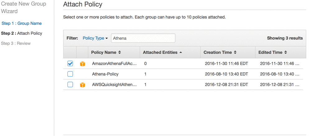
Task: Sort table by Creation Time column header
Action: click(x=218, y=52)
